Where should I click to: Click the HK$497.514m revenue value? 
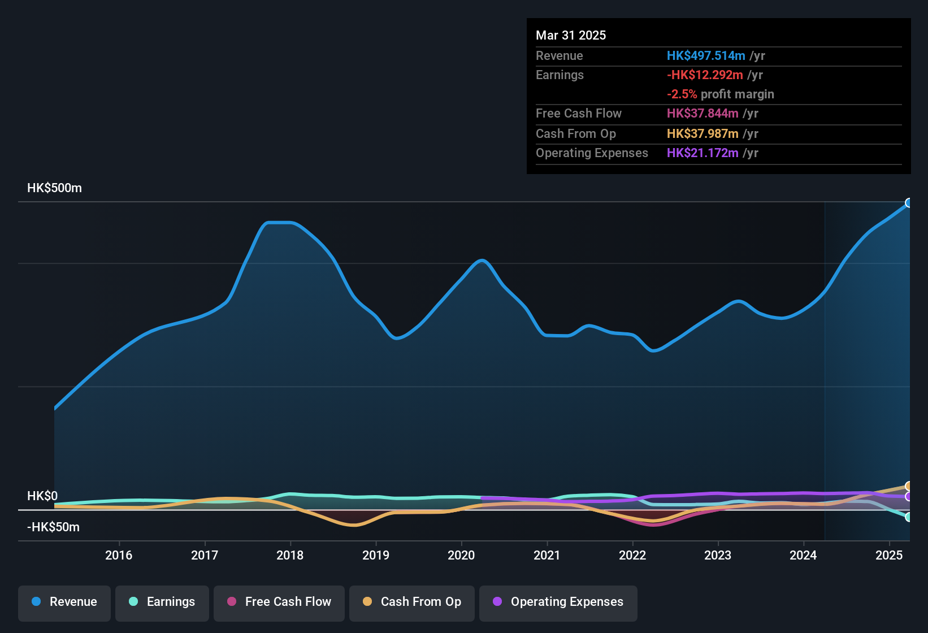pos(706,56)
